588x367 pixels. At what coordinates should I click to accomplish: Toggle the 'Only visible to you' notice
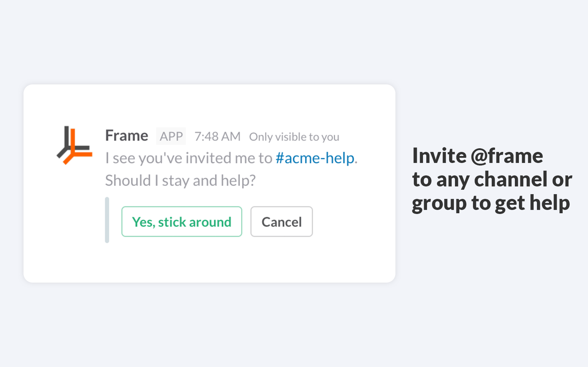click(x=294, y=137)
